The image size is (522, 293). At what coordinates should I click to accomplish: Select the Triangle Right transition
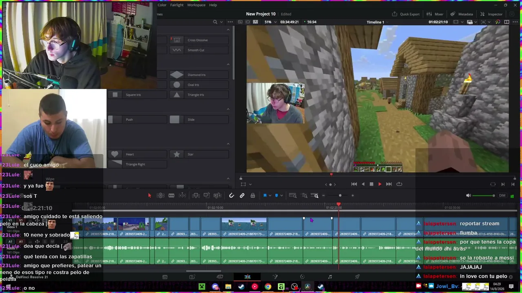(137, 164)
